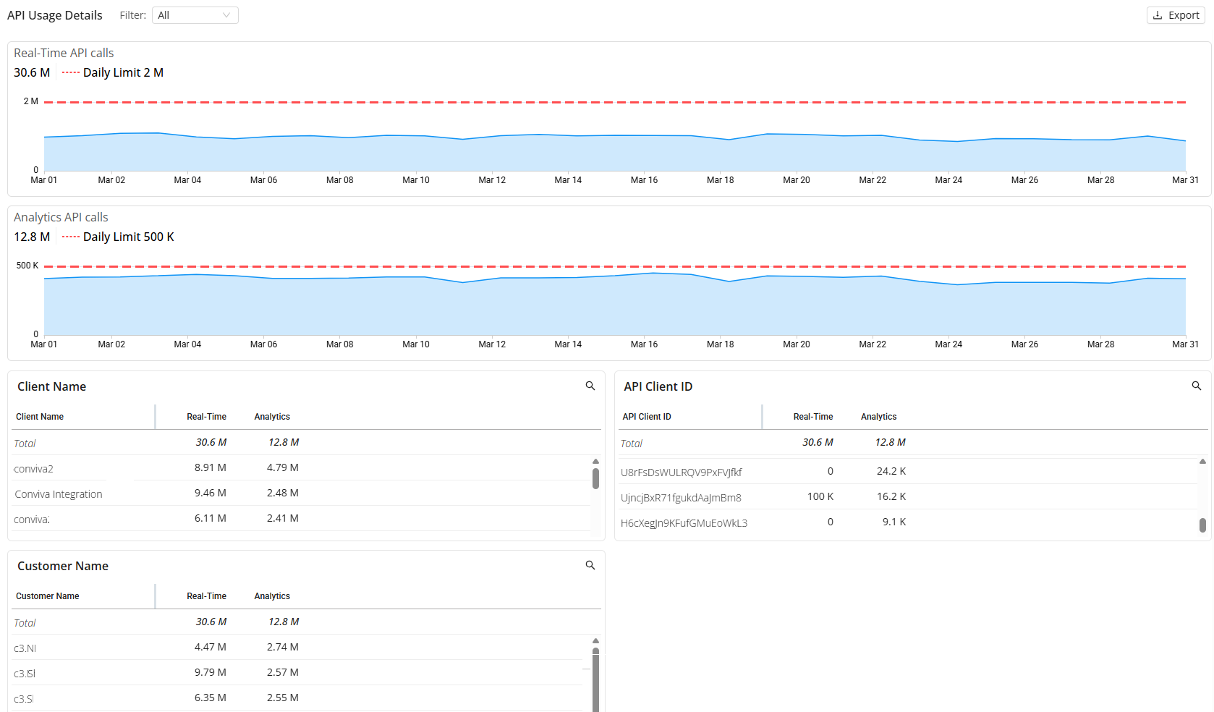
Task: Sort API Client ID table by Analytics column
Action: 878,417
